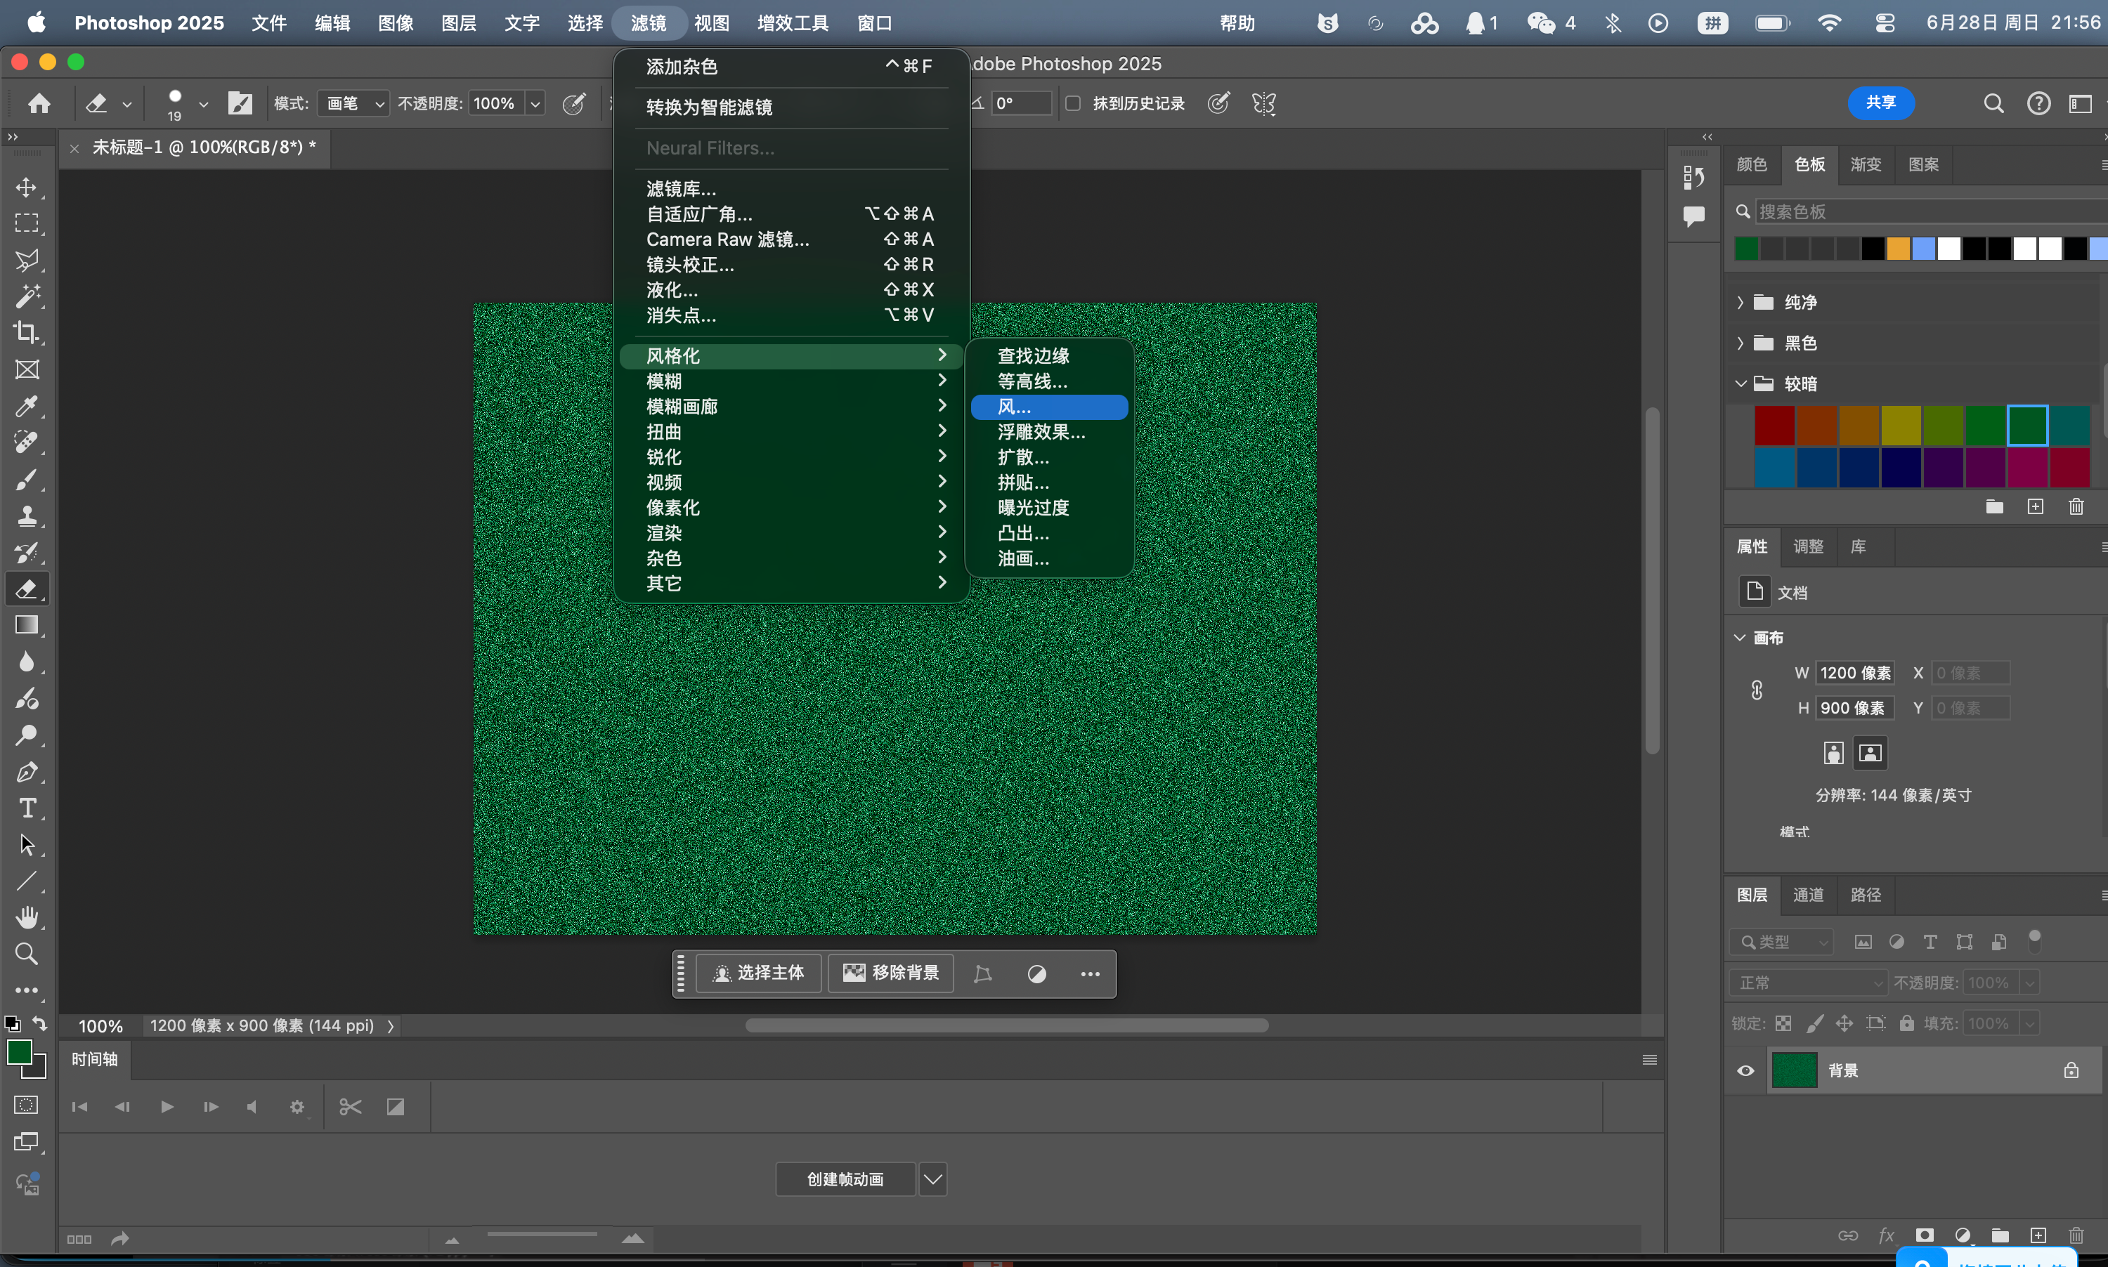
Task: Click the 创建帧动画 button
Action: point(845,1179)
